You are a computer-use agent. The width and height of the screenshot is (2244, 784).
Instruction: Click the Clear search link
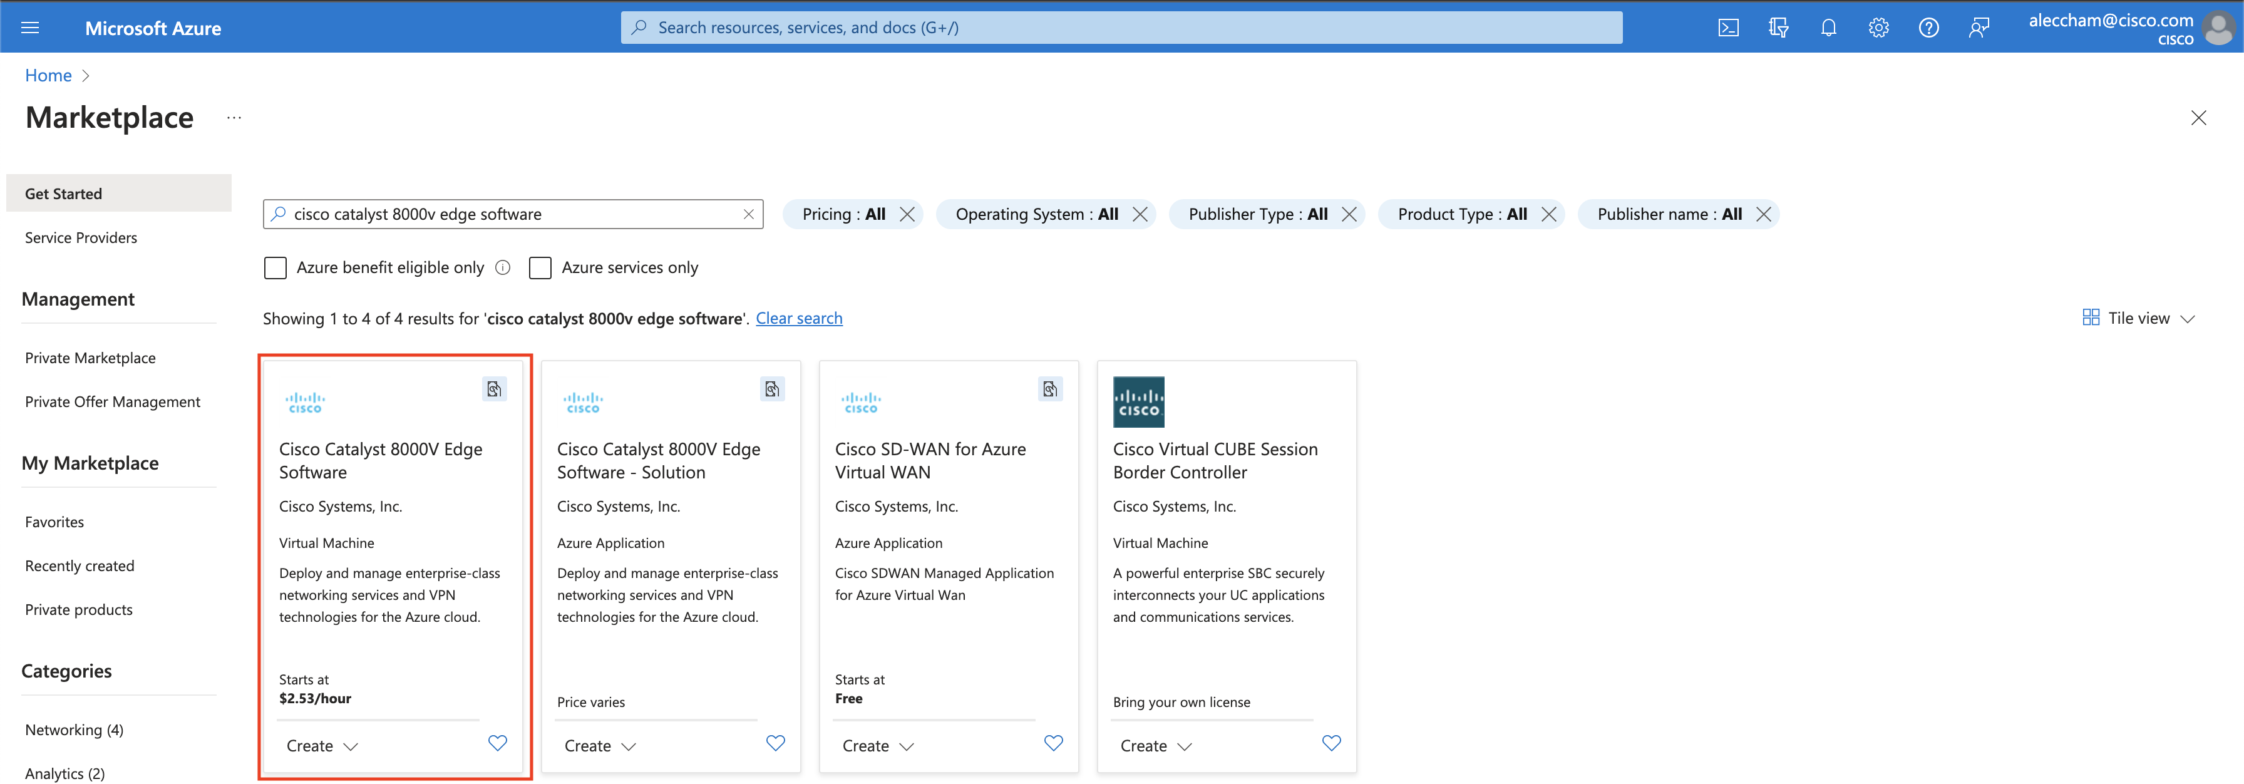799,318
